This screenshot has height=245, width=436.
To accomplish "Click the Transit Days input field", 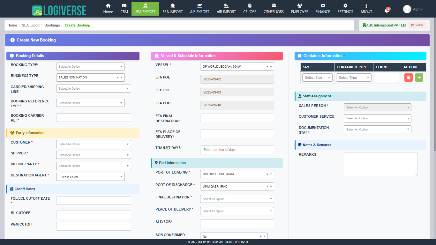I will (237, 150).
